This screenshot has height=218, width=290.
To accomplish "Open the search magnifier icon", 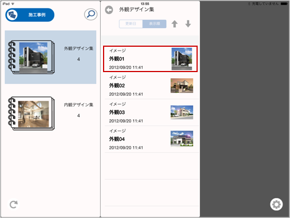I will (91, 14).
